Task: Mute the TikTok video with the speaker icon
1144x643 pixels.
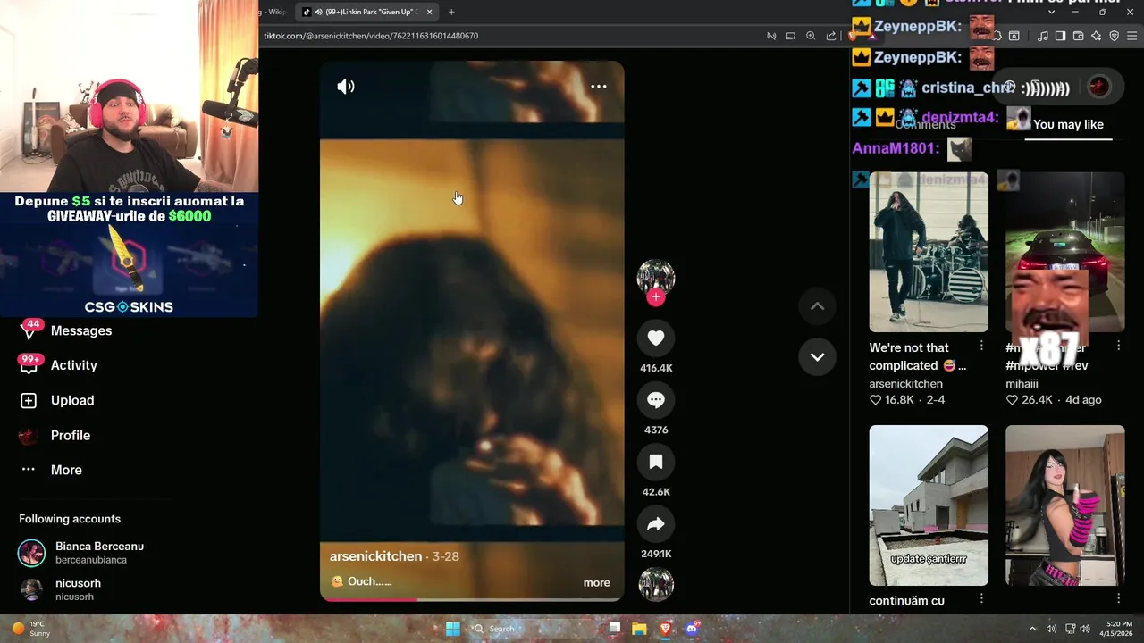Action: (346, 87)
